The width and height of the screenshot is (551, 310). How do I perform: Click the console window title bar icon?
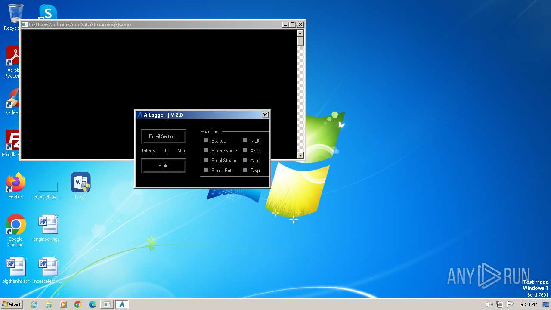tap(25, 25)
